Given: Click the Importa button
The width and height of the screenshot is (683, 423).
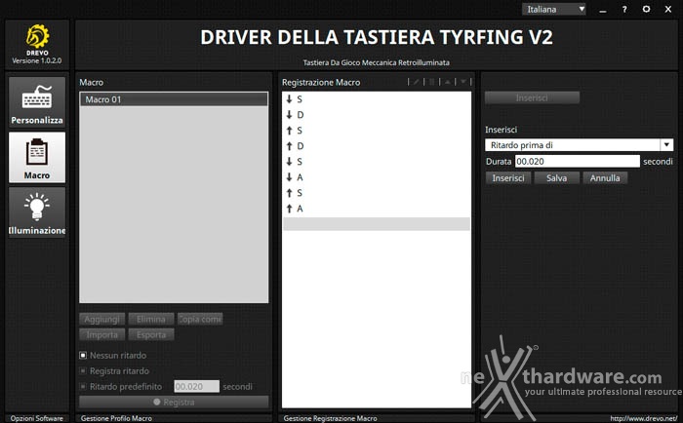Looking at the screenshot, I should pyautogui.click(x=101, y=334).
